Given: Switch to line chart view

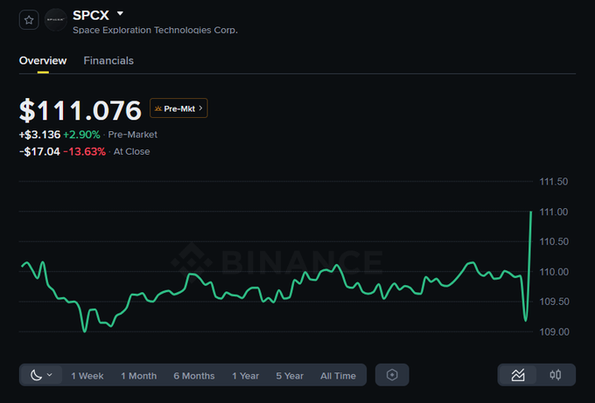Looking at the screenshot, I should click(518, 375).
